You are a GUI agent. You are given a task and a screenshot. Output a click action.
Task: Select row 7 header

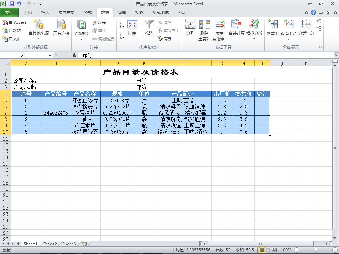click(5, 113)
